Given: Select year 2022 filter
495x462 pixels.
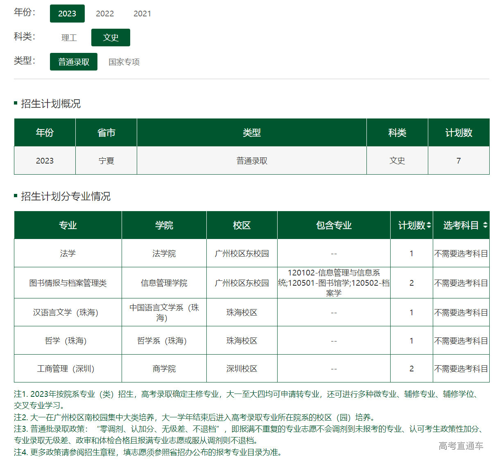Looking at the screenshot, I should pyautogui.click(x=105, y=14).
